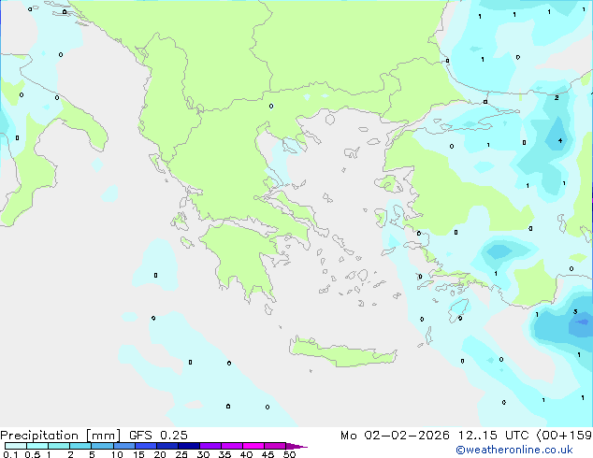Viewport: 593px width, 458px height.
Task: Click the '40' legend scale label
Action: click(247, 454)
